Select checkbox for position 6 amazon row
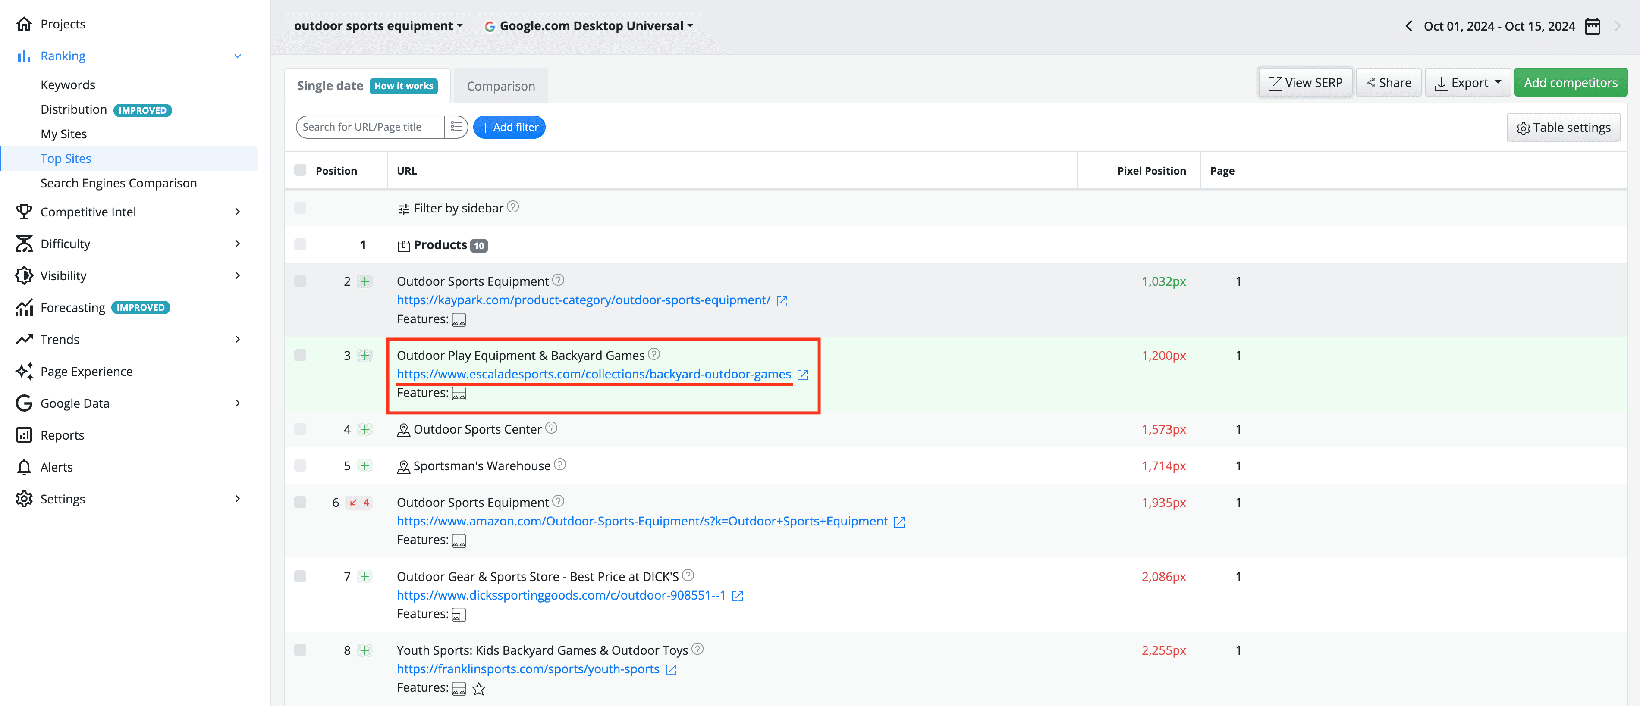This screenshot has height=706, width=1640. tap(301, 503)
